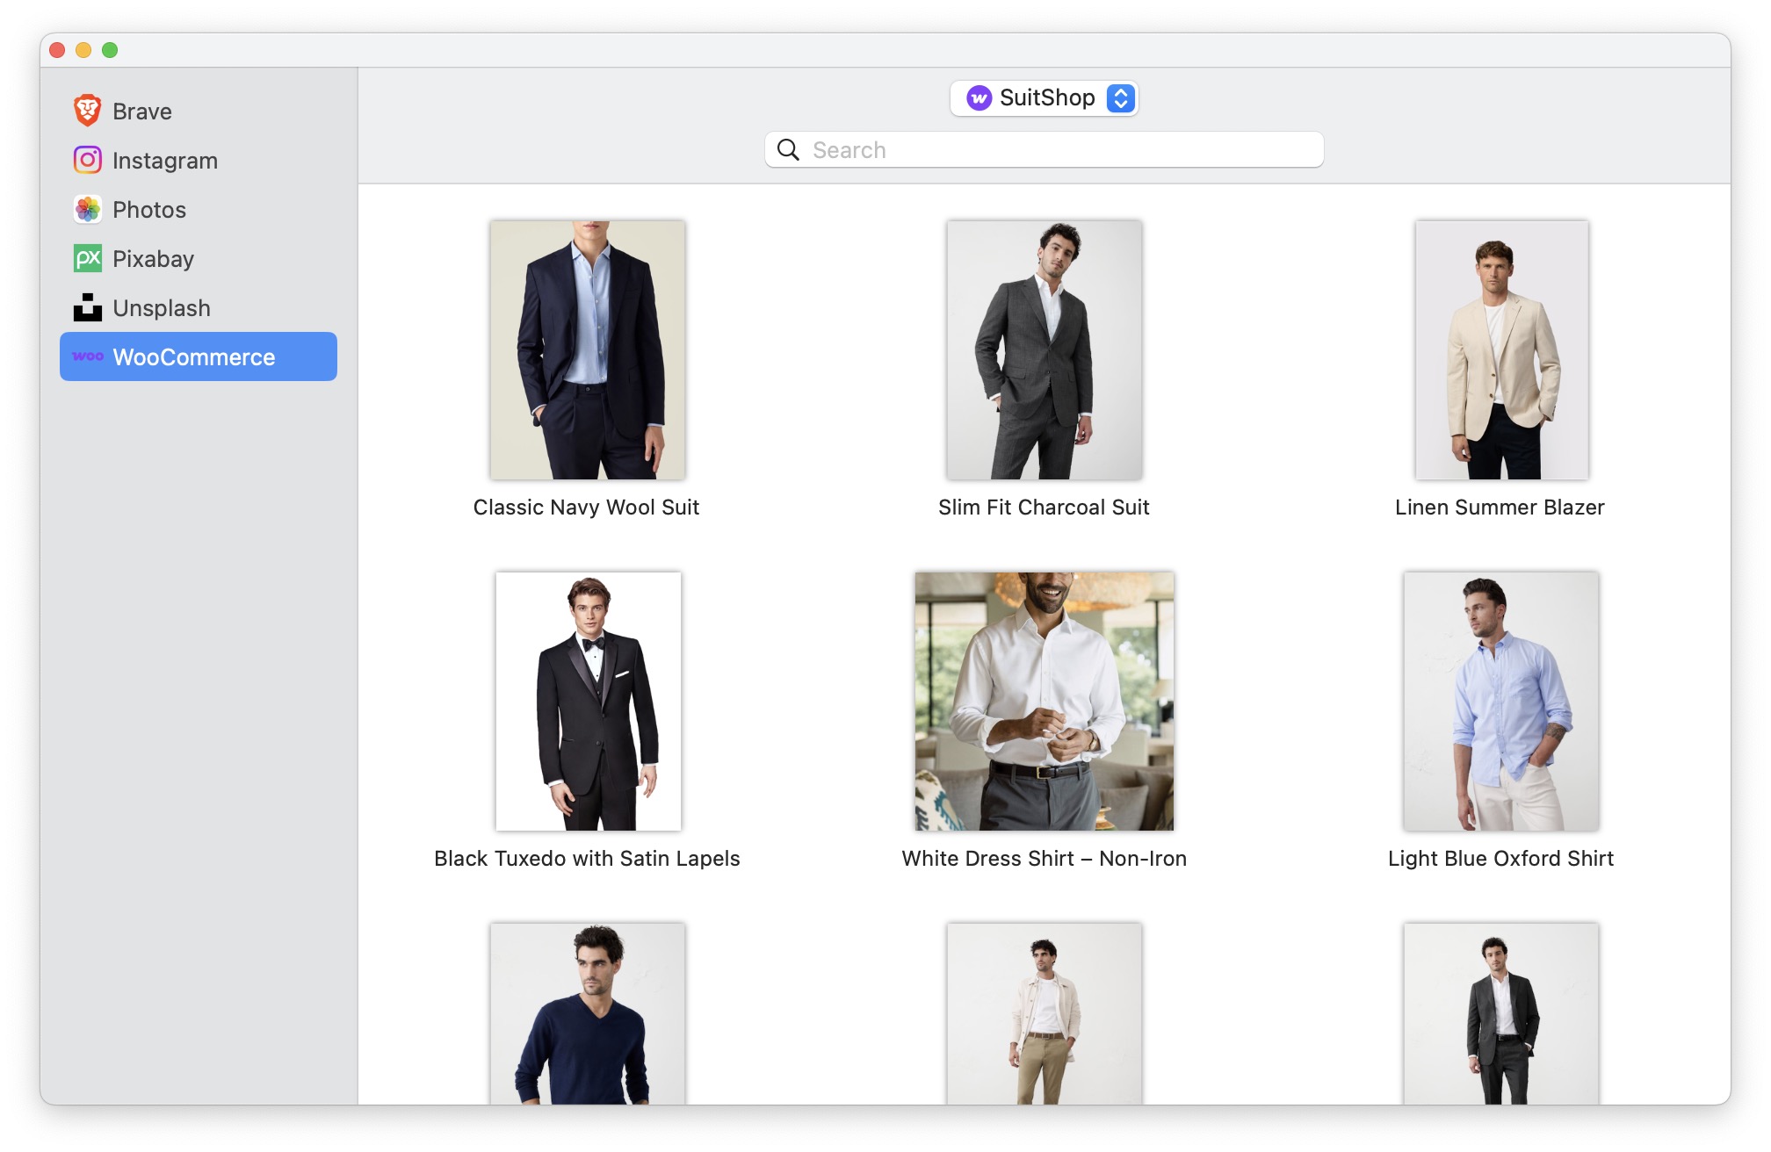Focus the Search input field

click(x=1044, y=150)
